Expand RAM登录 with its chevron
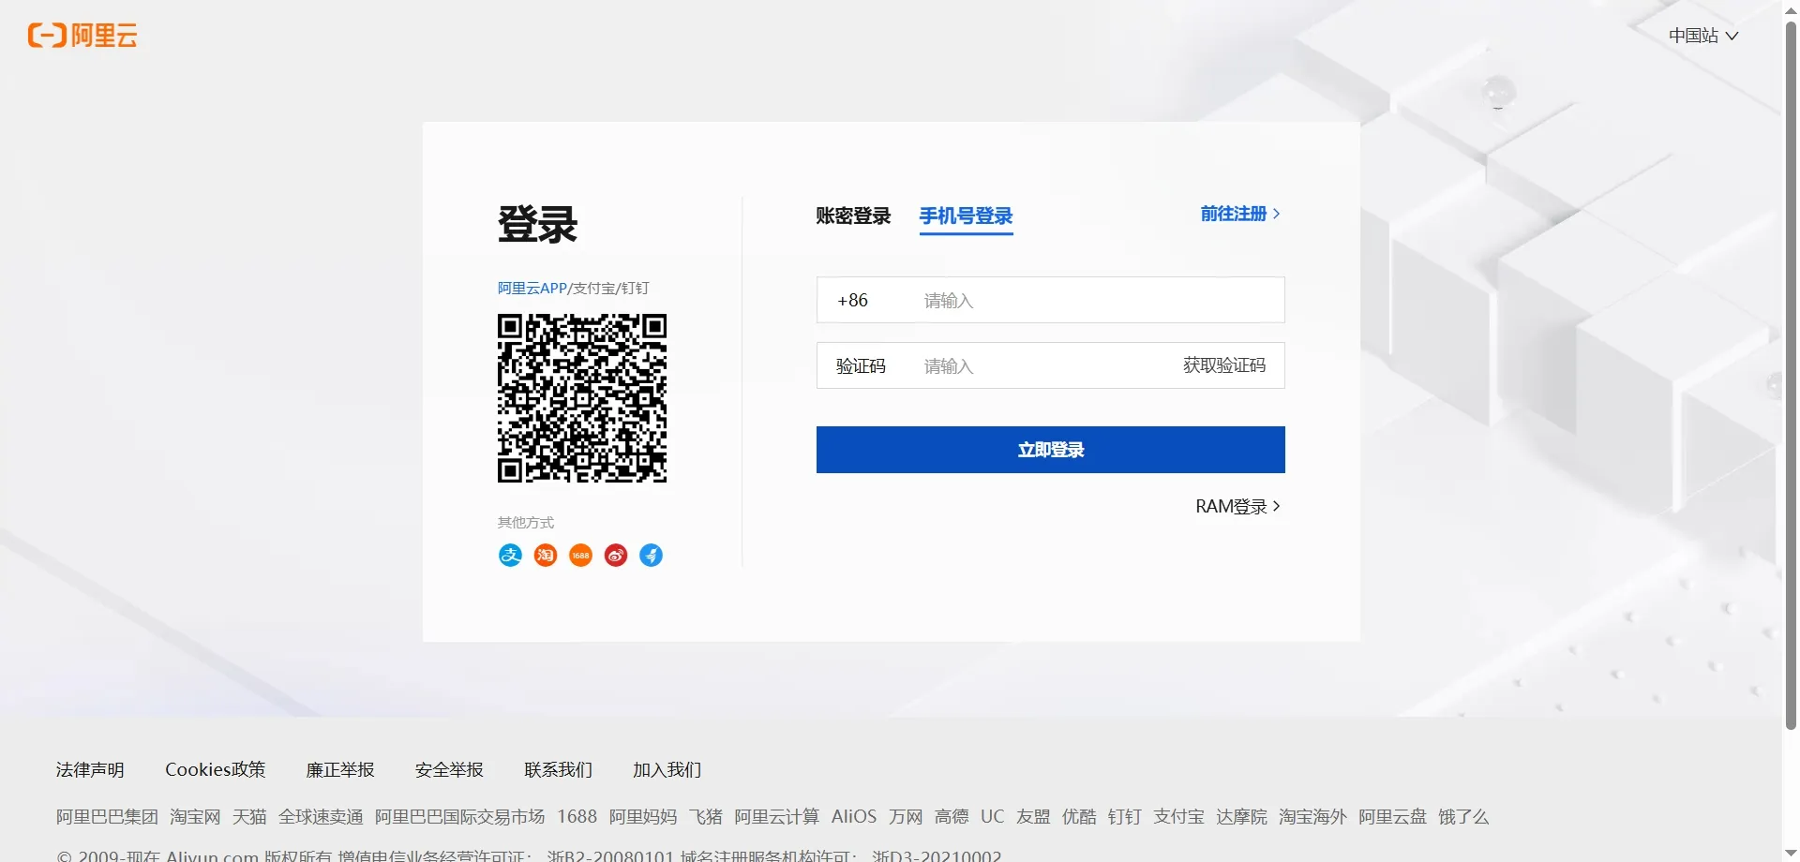This screenshot has height=862, width=1800. (1236, 506)
